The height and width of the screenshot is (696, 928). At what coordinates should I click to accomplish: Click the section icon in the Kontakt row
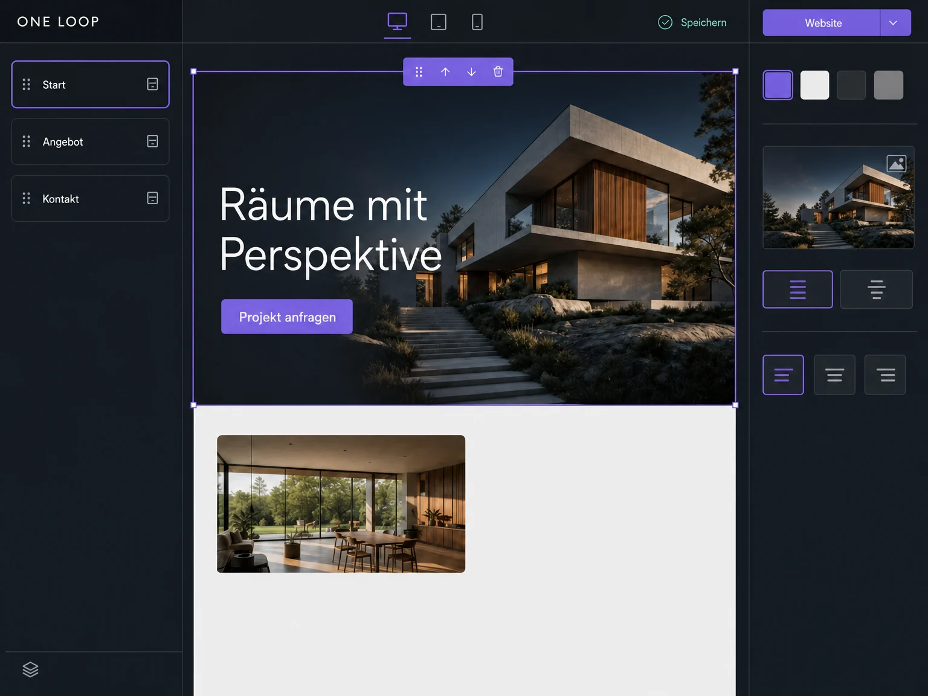pyautogui.click(x=153, y=198)
